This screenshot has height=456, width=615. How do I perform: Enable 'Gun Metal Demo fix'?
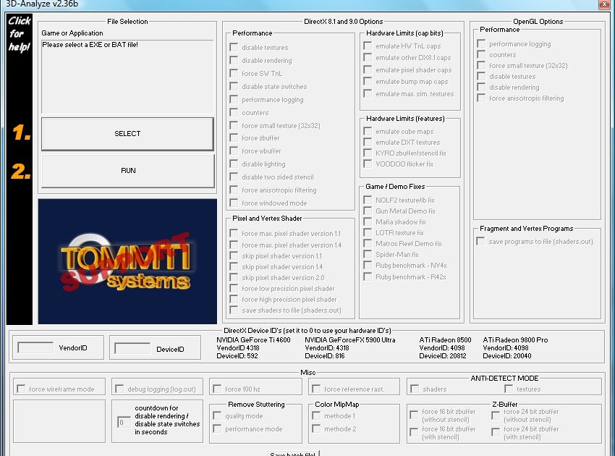368,211
